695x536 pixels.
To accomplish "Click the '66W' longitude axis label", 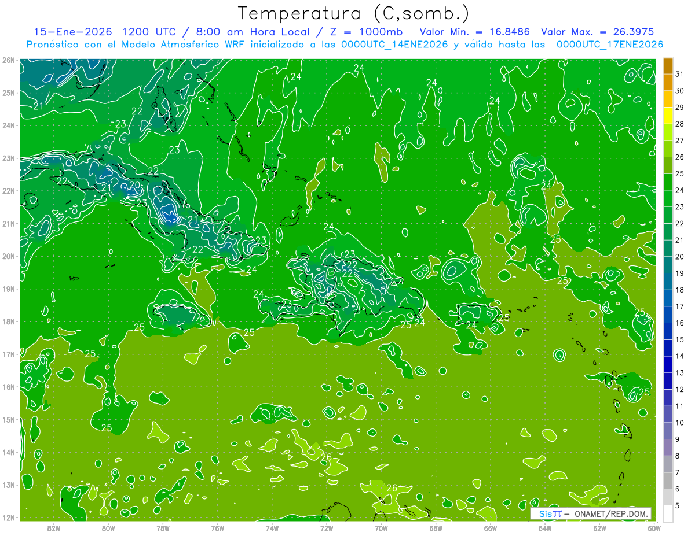I will coord(490,528).
